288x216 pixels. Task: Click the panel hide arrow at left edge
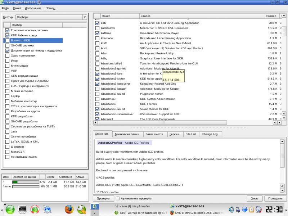(x=1, y=210)
